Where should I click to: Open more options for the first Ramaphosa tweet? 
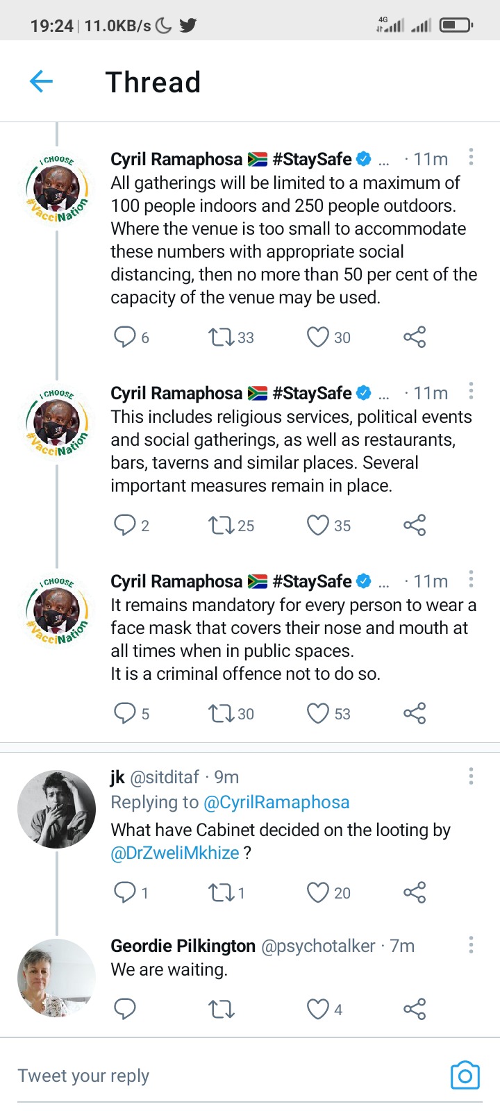[471, 158]
